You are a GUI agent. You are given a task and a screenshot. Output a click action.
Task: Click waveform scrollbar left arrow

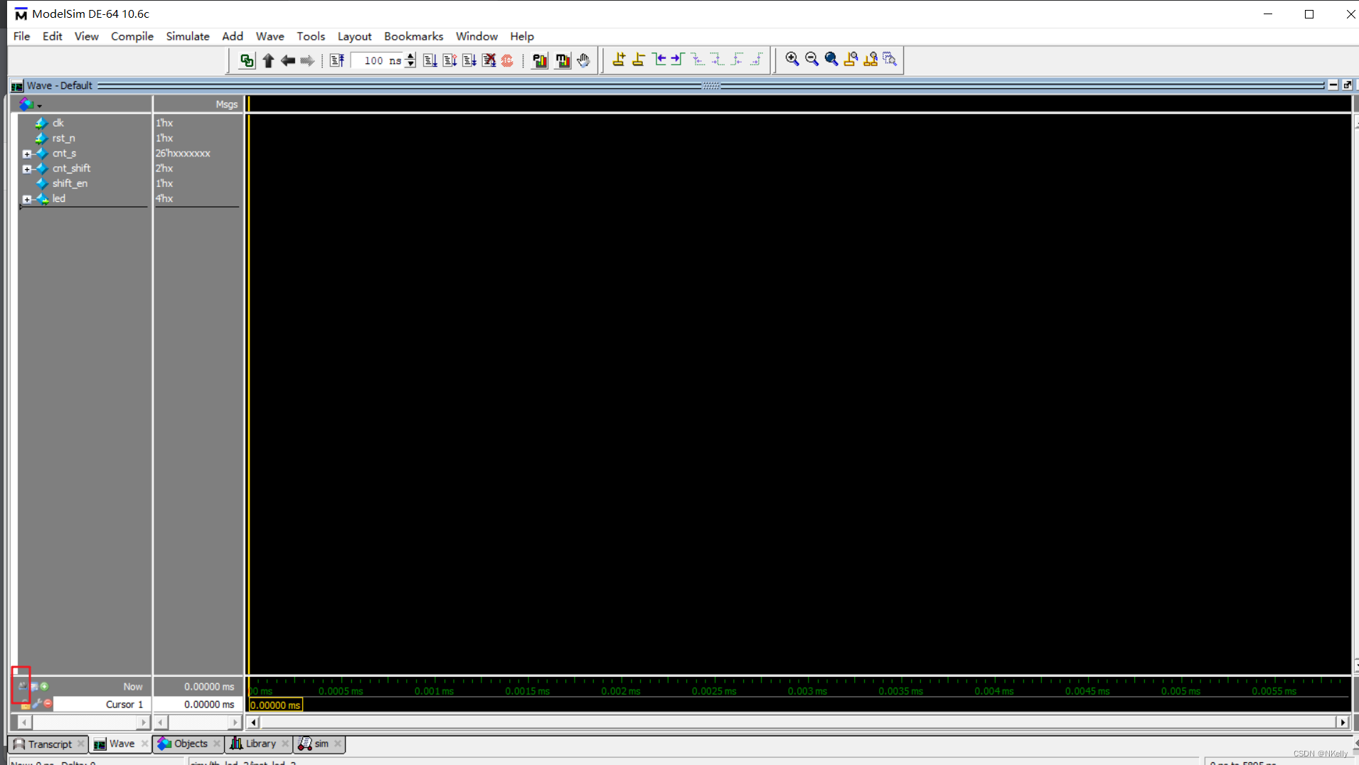coord(253,722)
